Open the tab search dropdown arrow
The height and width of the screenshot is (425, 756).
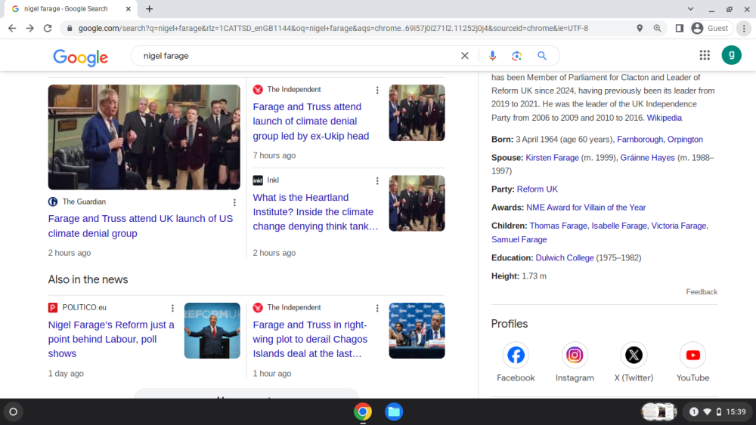tap(690, 8)
